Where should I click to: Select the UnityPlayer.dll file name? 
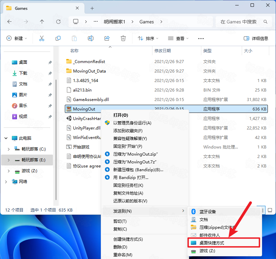pos(87,128)
